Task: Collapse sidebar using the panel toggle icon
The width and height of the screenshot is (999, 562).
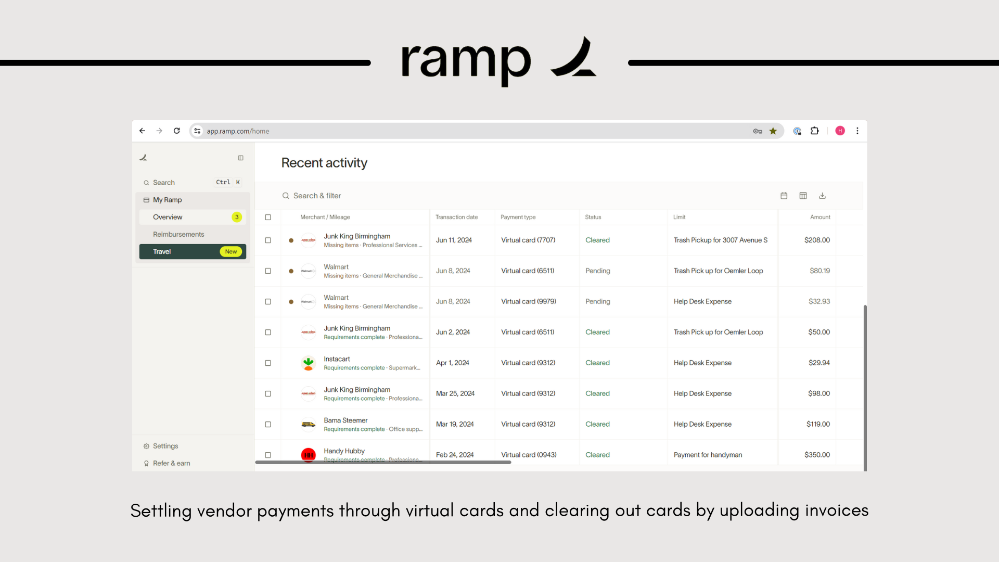Action: click(240, 158)
